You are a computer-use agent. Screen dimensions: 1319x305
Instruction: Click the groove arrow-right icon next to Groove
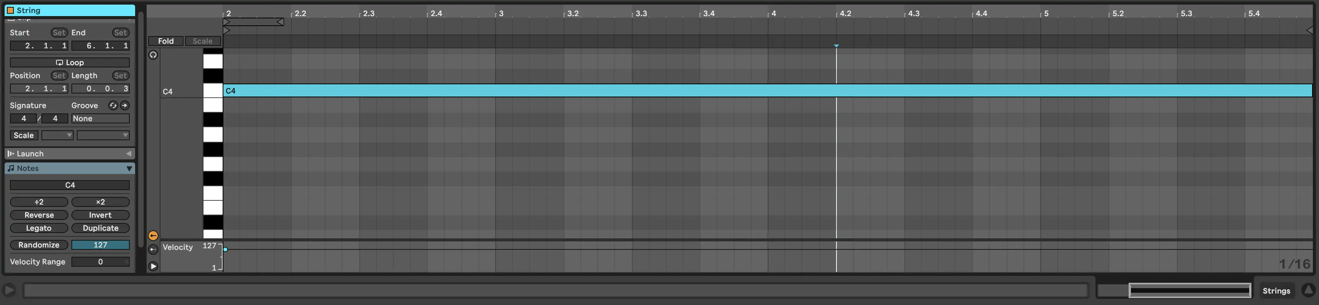[124, 105]
